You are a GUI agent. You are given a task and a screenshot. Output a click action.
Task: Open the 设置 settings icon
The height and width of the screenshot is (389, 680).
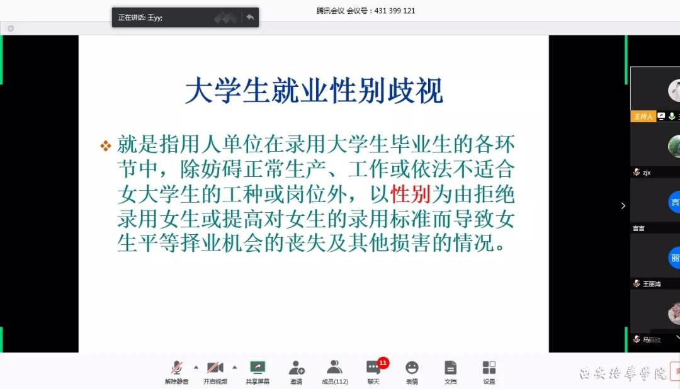489,371
